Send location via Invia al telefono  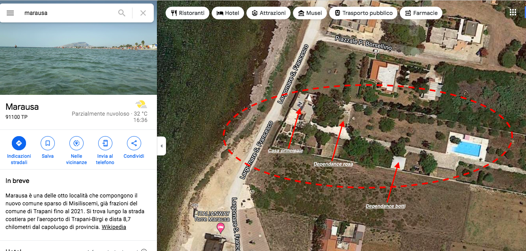click(x=105, y=151)
